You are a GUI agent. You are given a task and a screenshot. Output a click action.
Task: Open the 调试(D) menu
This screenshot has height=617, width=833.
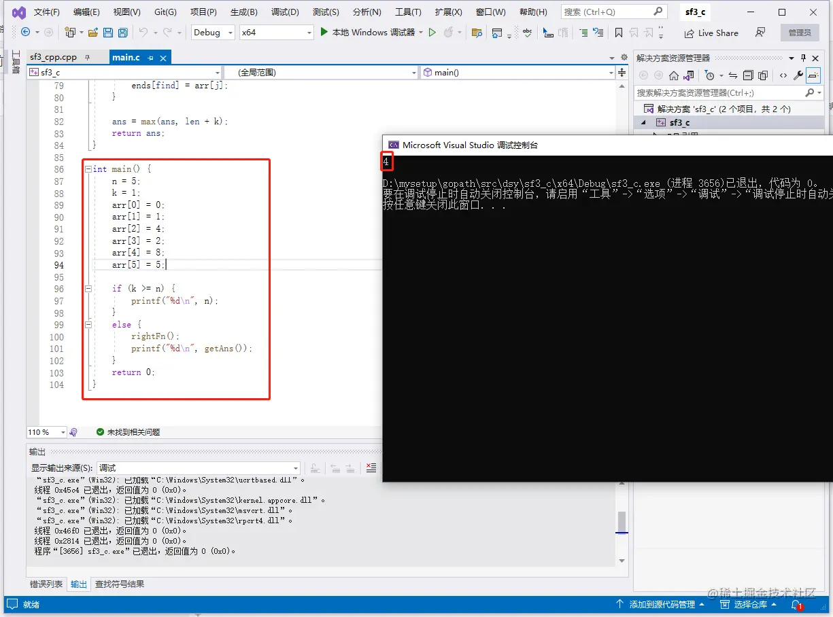[x=285, y=12]
